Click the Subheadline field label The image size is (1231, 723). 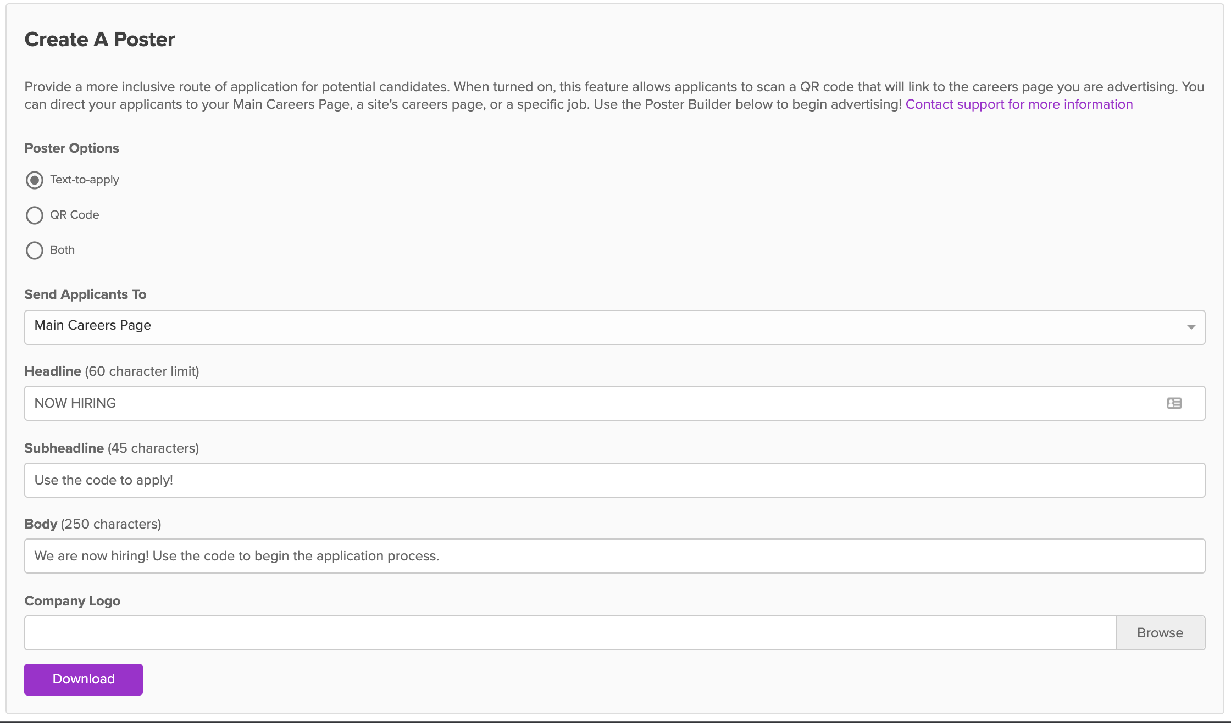point(64,448)
